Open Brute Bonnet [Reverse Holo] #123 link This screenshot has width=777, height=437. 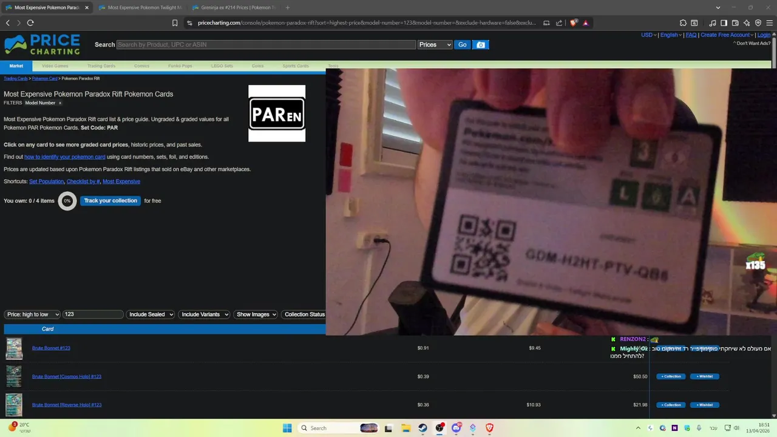pyautogui.click(x=67, y=405)
